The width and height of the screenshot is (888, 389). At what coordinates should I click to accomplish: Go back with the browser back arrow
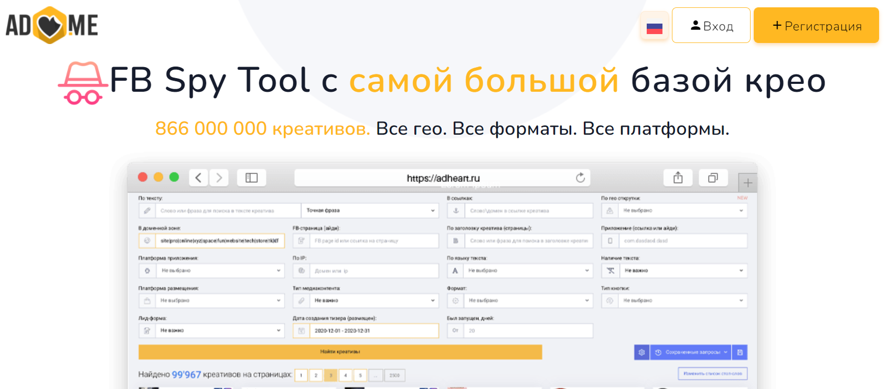click(x=198, y=178)
